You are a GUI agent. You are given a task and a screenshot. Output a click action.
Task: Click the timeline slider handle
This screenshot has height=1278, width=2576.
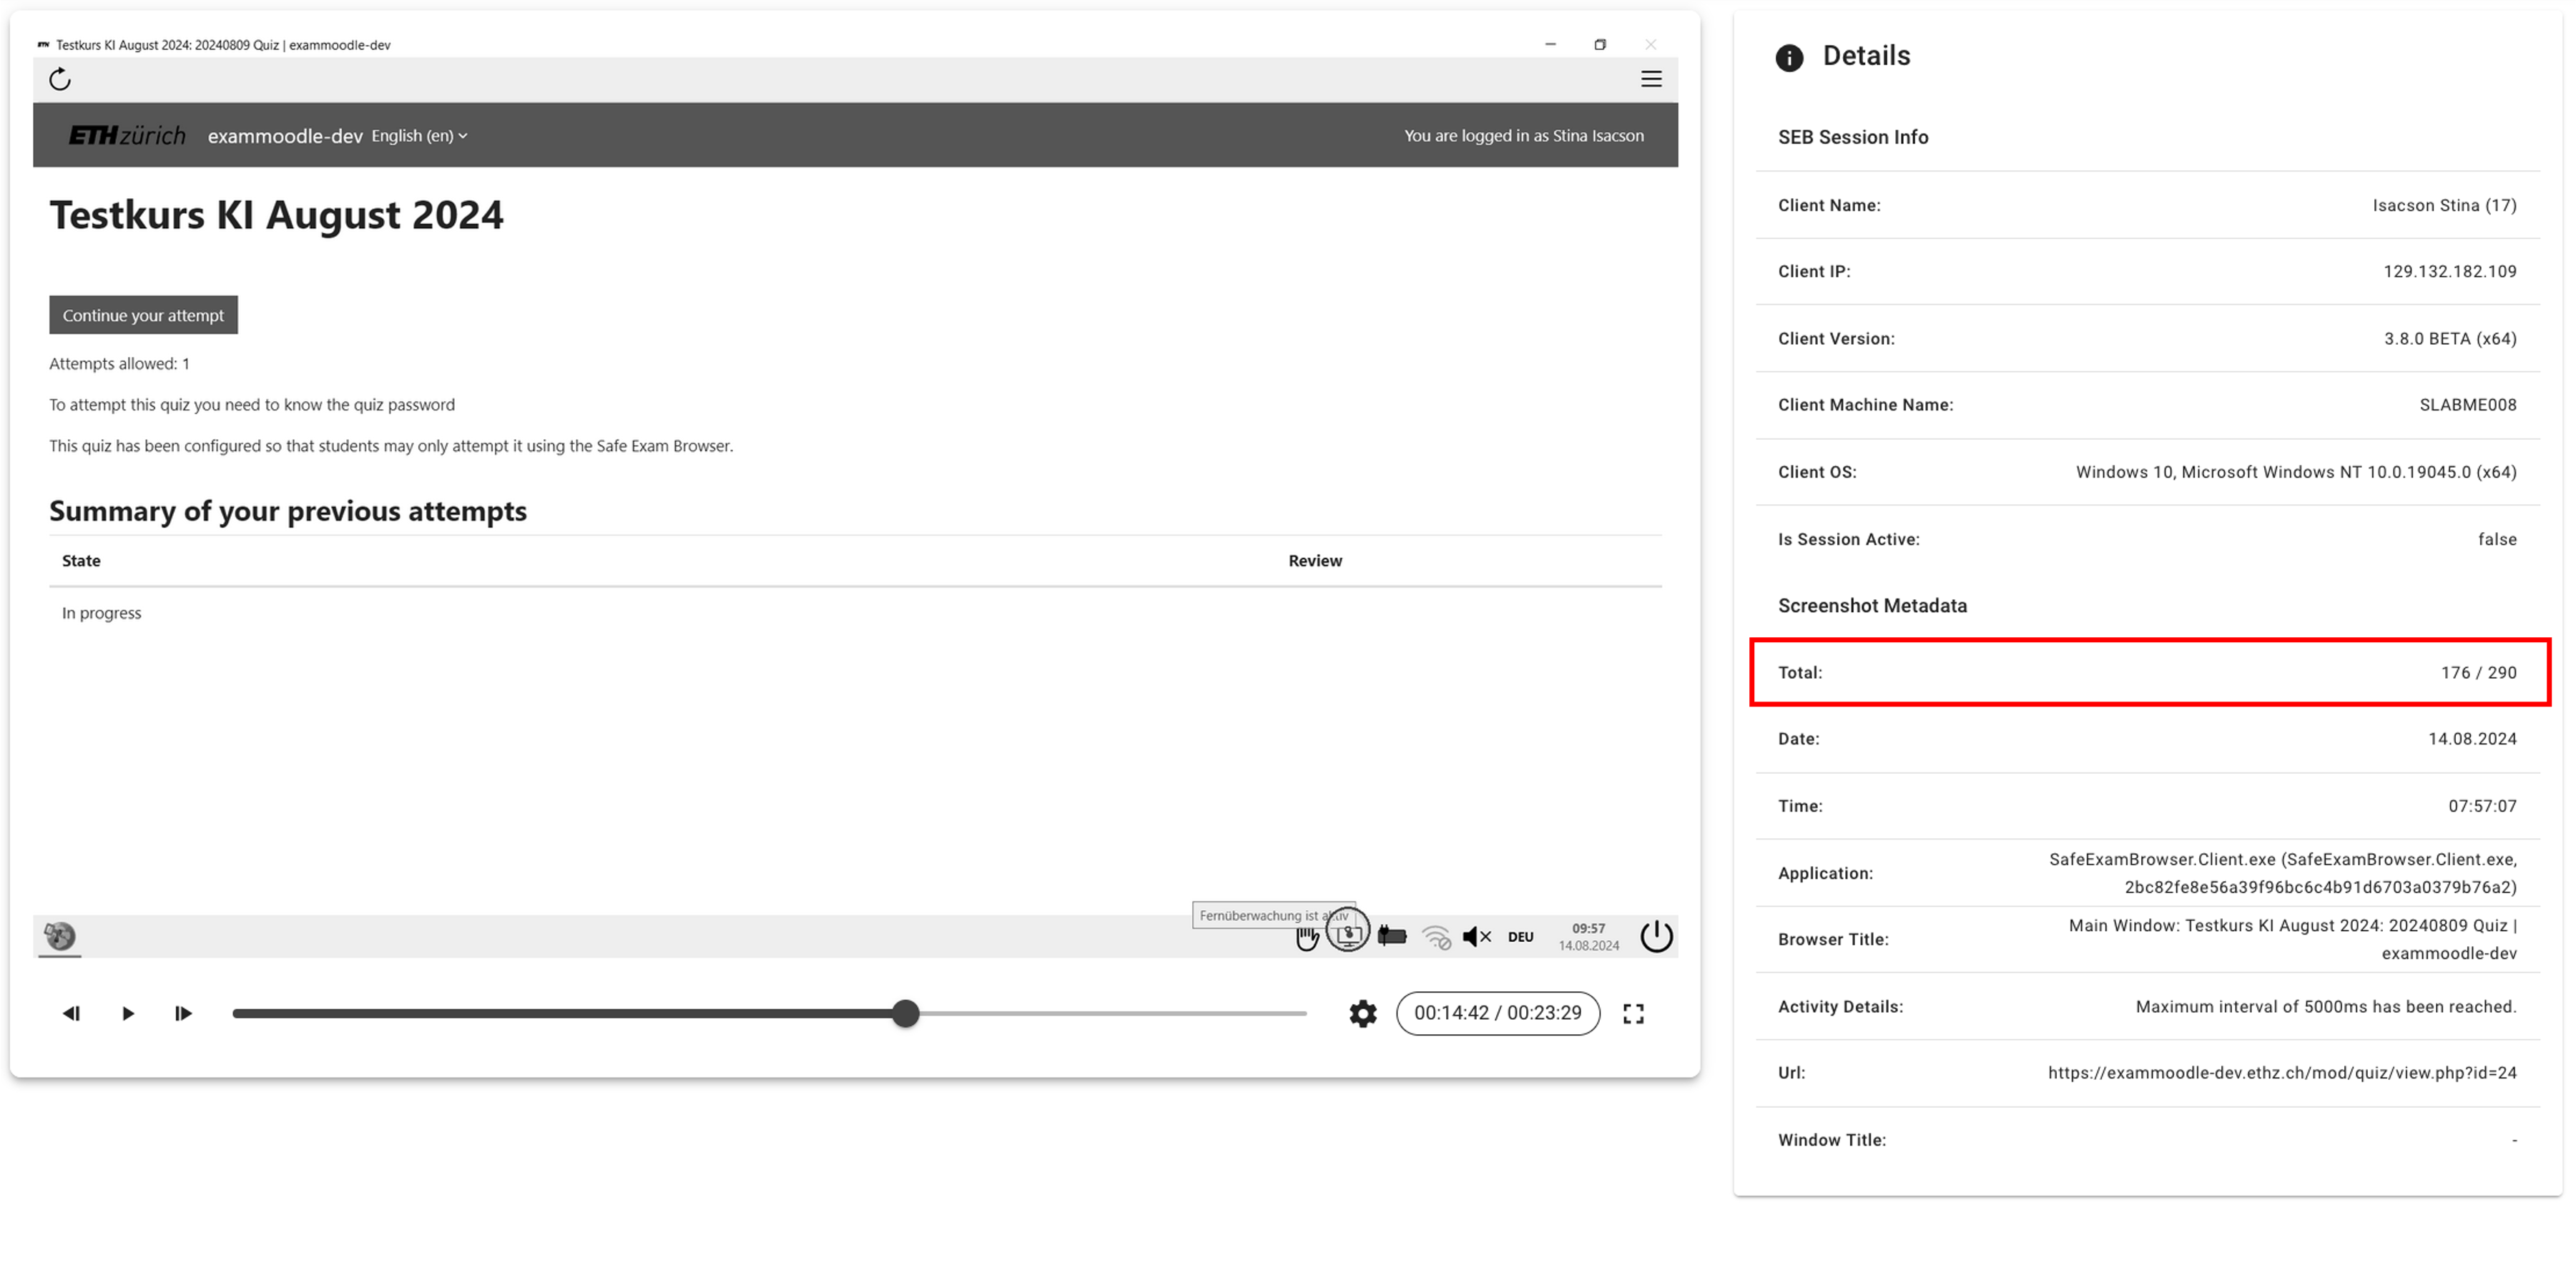905,1013
